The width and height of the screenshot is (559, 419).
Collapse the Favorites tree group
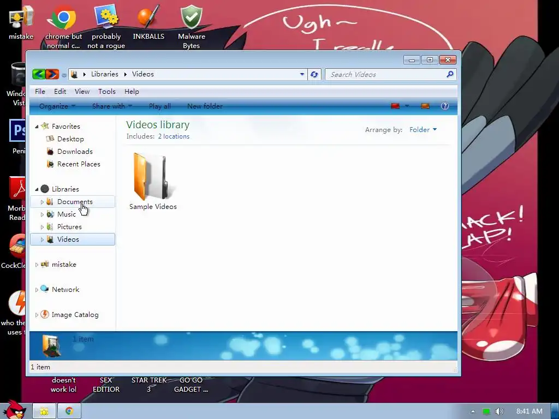coord(37,127)
